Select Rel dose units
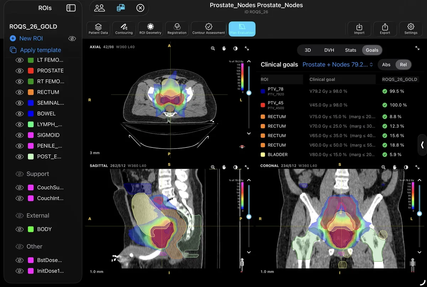 [403, 64]
